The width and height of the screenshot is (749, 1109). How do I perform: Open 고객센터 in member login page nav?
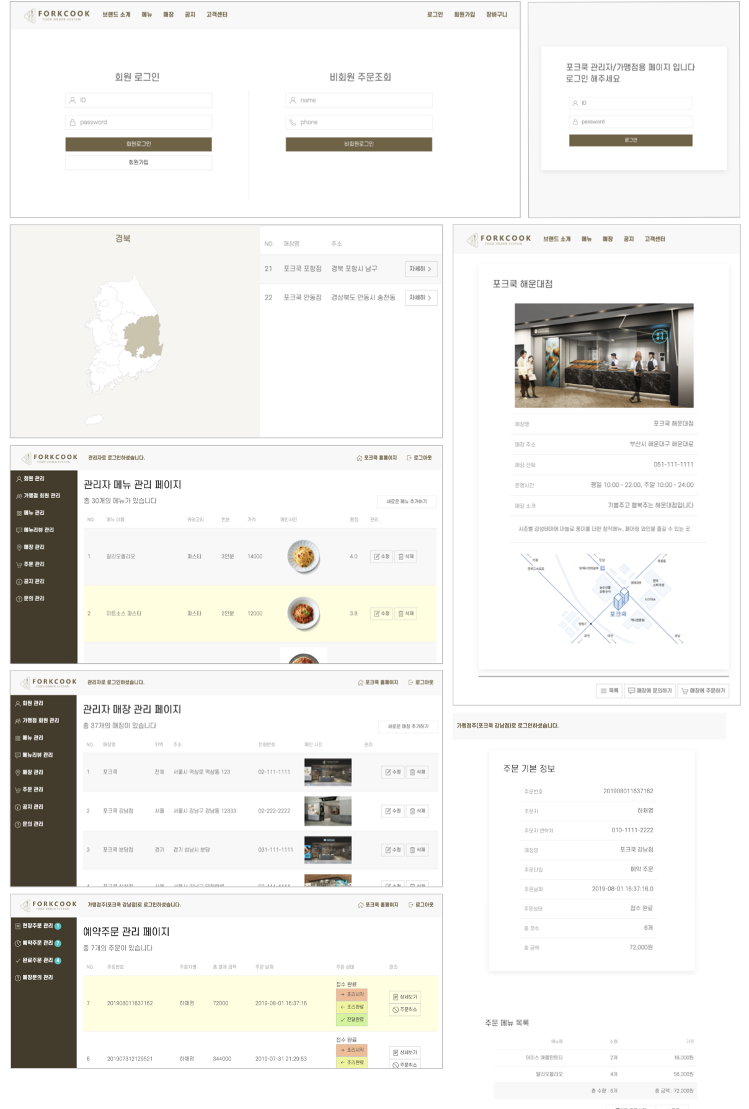[x=217, y=15]
